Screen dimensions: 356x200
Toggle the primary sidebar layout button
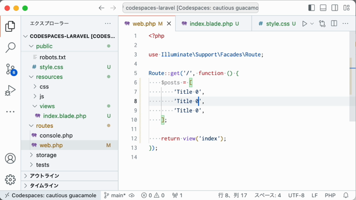pos(311,8)
